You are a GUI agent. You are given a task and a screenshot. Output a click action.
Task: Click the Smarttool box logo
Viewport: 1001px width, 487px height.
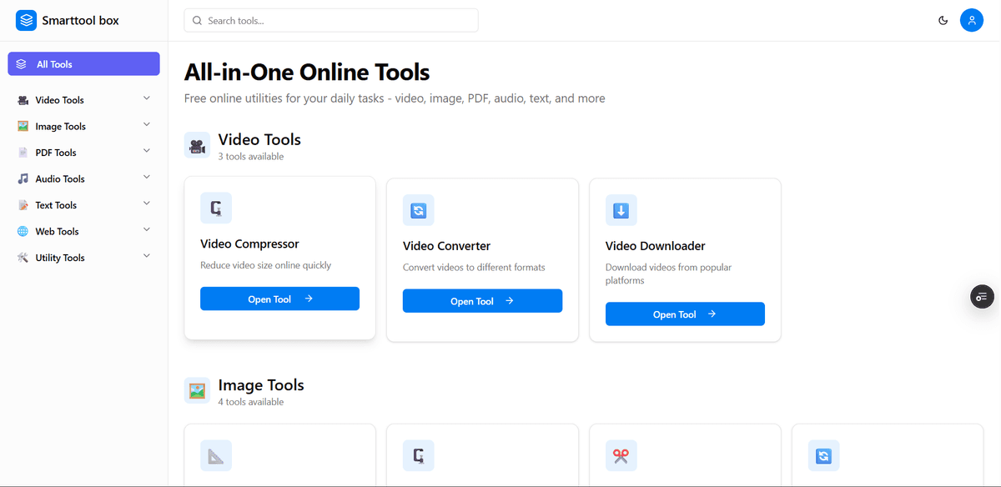(x=67, y=19)
